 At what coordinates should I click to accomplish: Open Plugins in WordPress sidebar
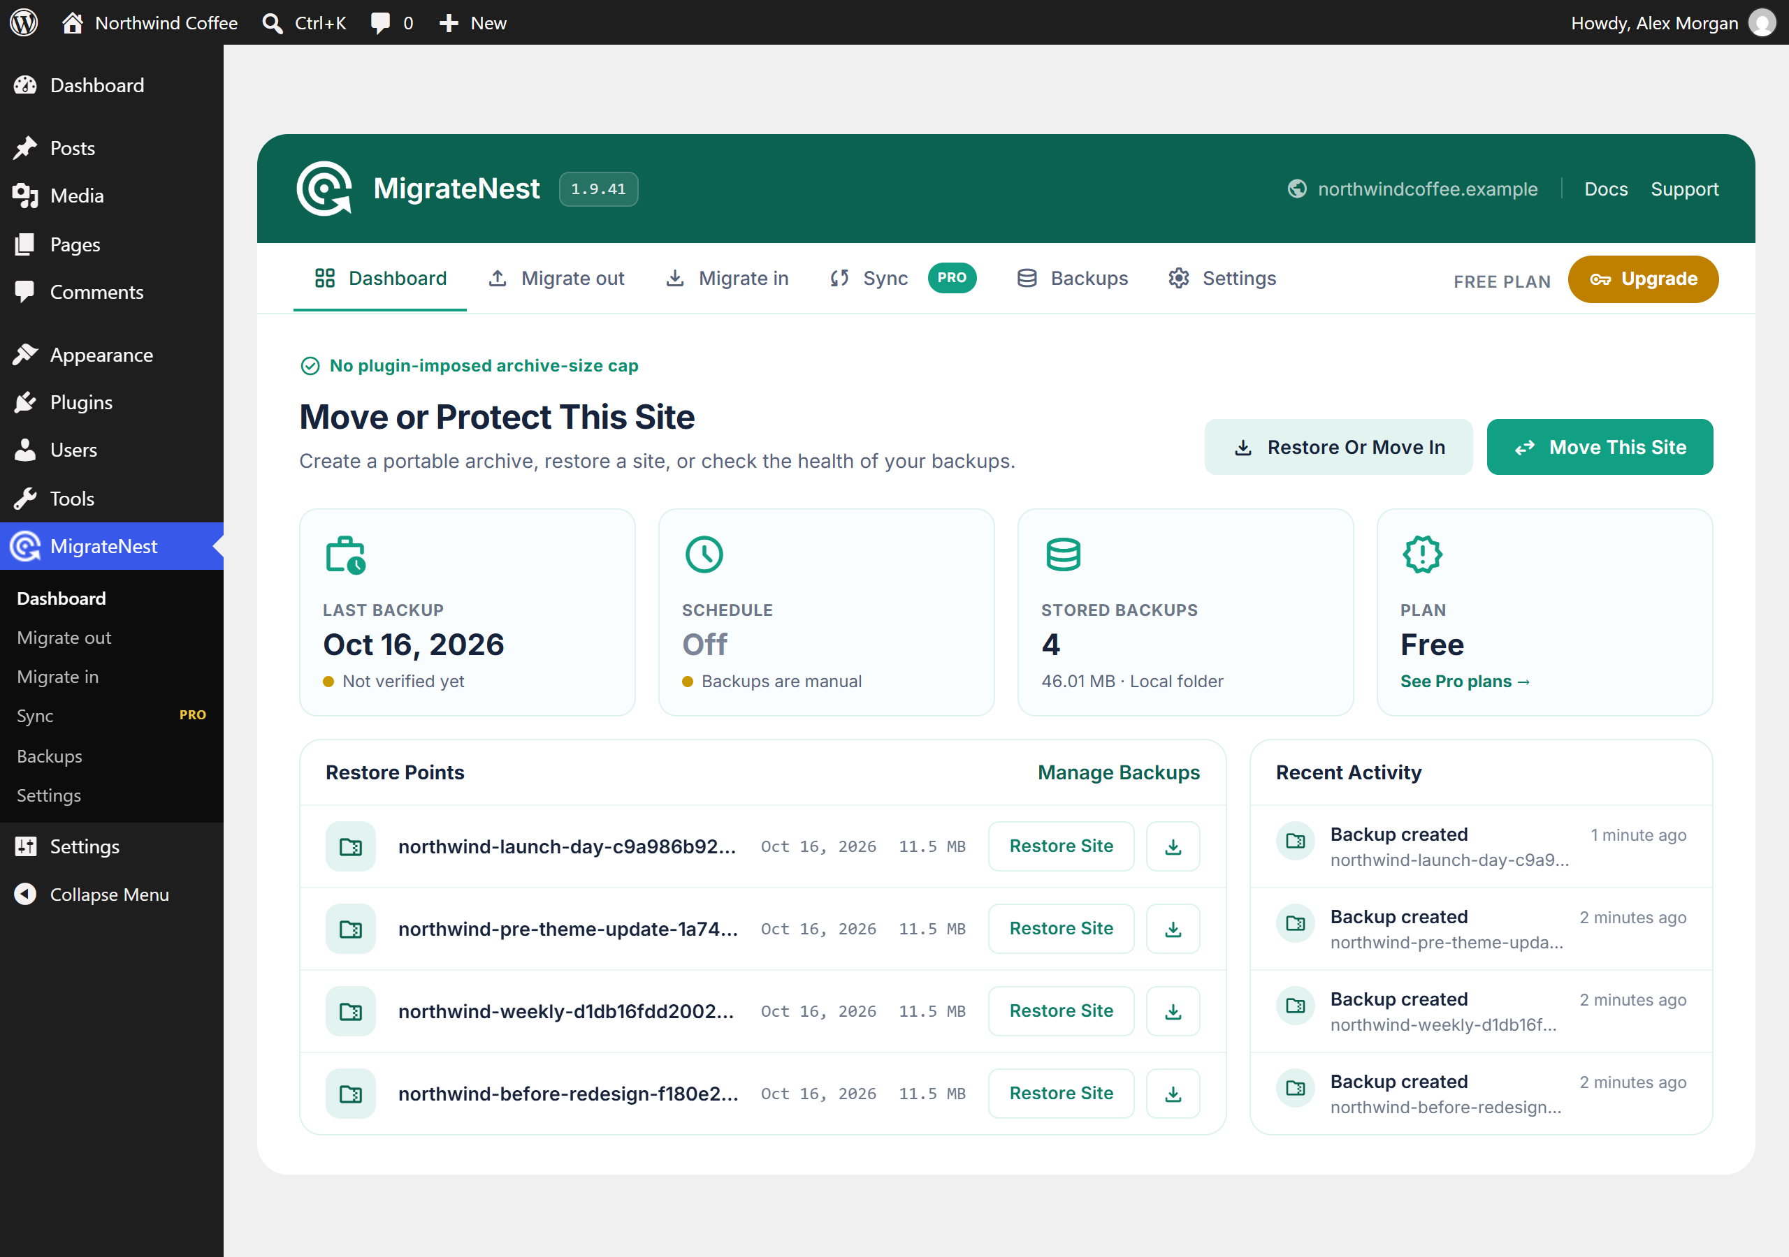click(111, 403)
